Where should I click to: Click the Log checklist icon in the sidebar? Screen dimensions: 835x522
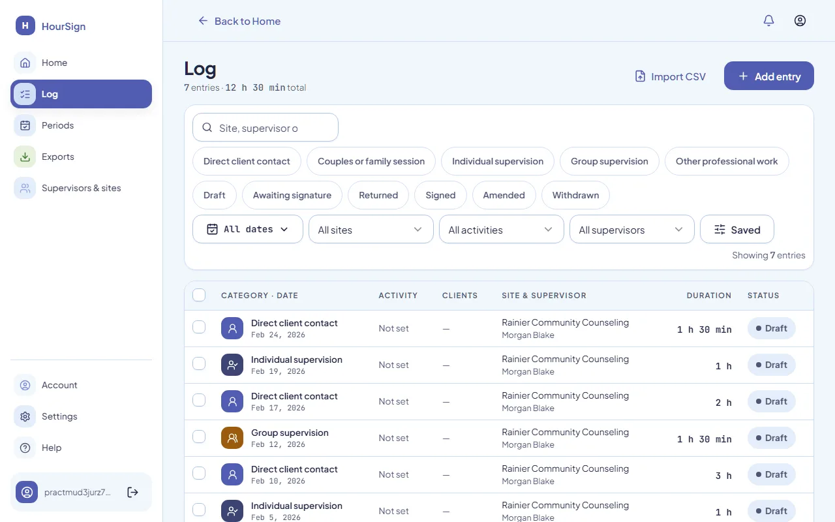pyautogui.click(x=25, y=94)
